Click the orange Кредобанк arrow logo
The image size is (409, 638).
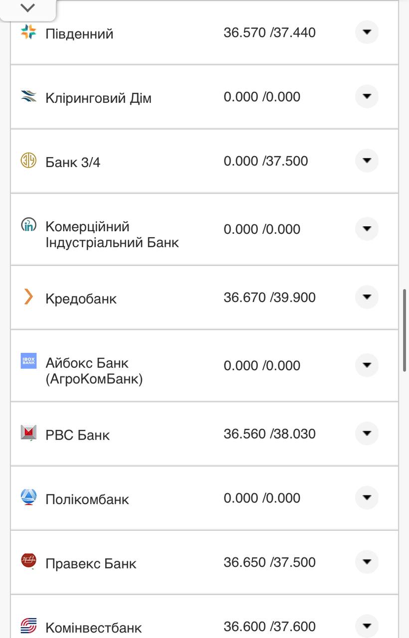[x=28, y=297]
